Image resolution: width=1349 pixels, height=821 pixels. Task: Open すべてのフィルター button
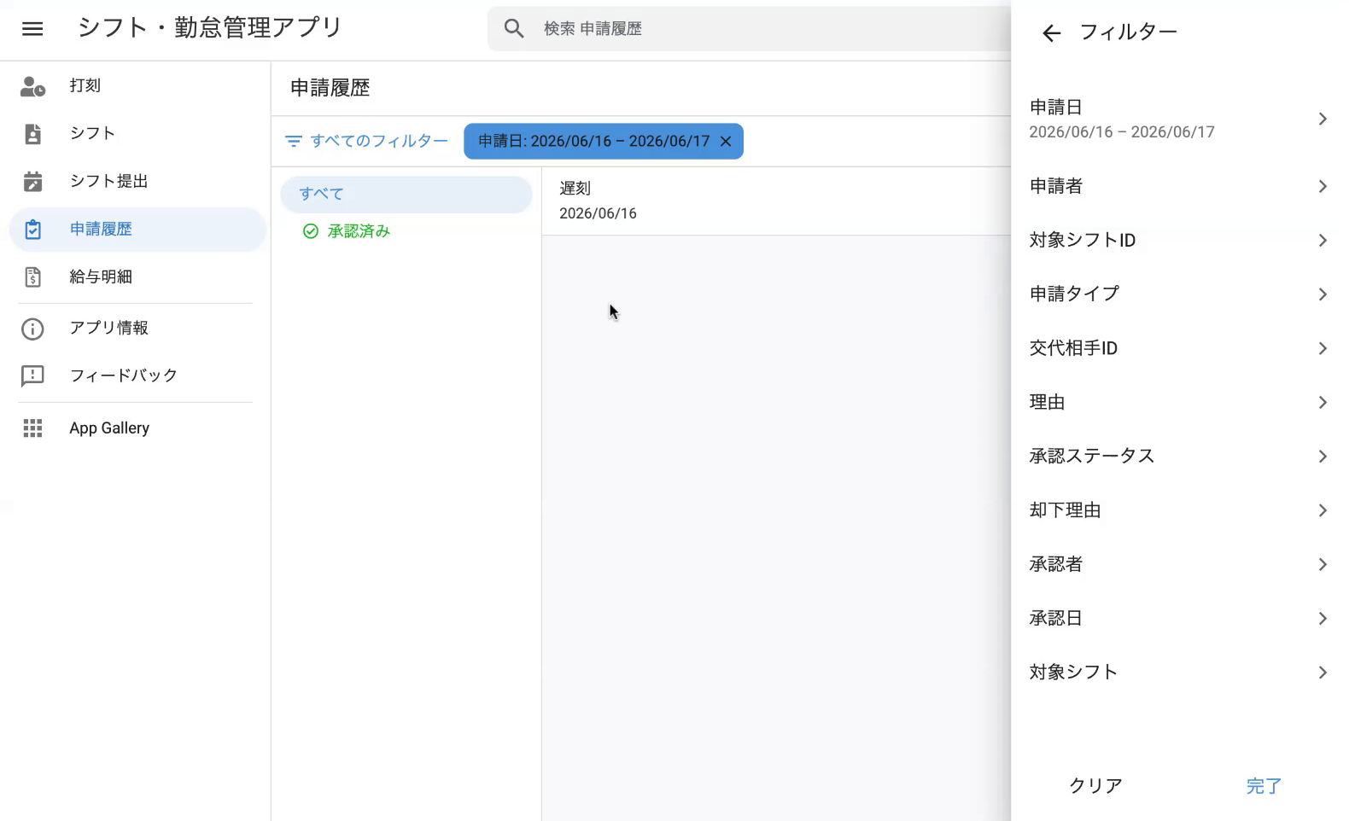[366, 142]
